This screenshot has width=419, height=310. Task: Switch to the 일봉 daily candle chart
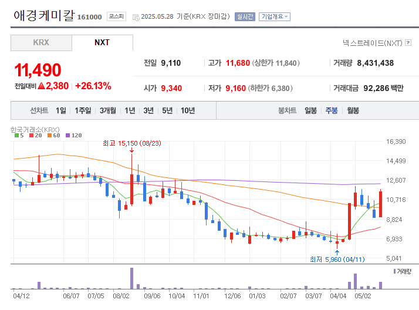pos(311,110)
